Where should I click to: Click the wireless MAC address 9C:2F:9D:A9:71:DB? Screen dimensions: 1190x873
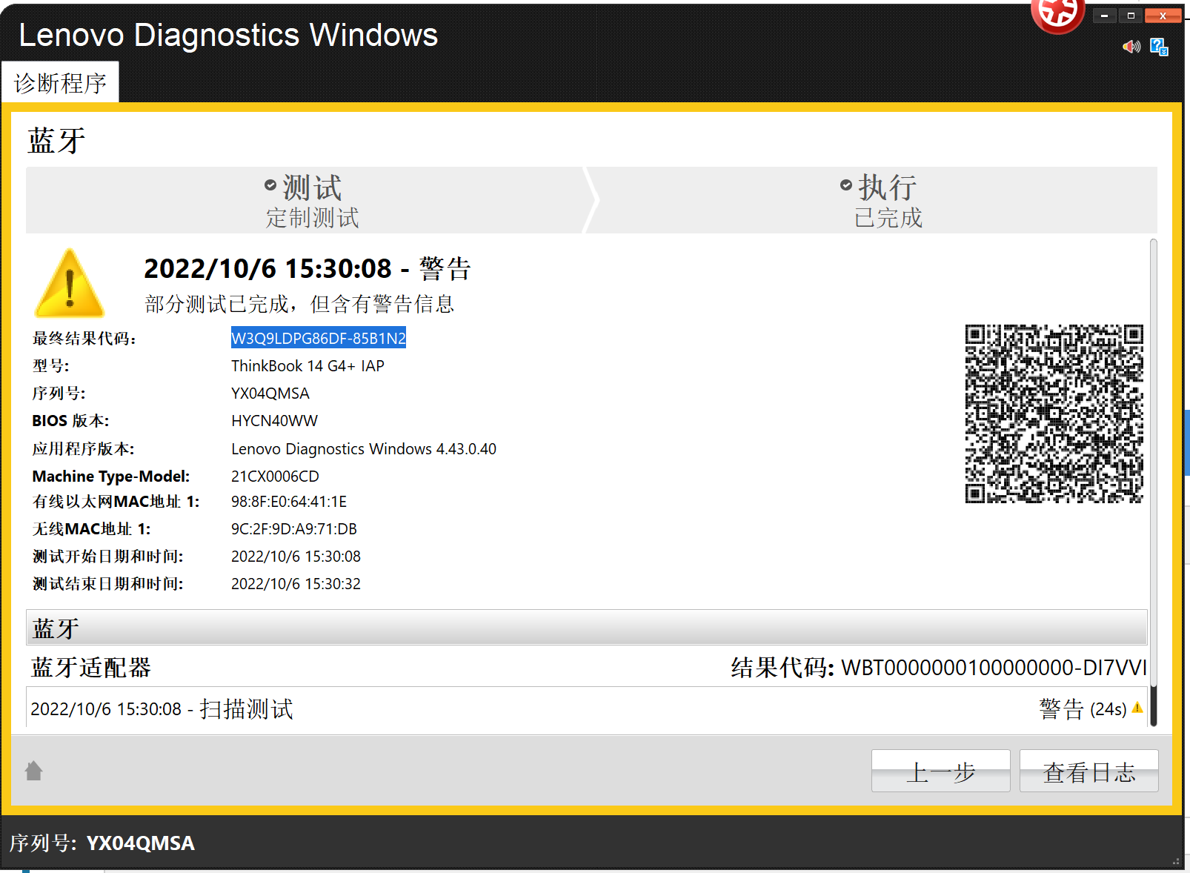pos(294,528)
